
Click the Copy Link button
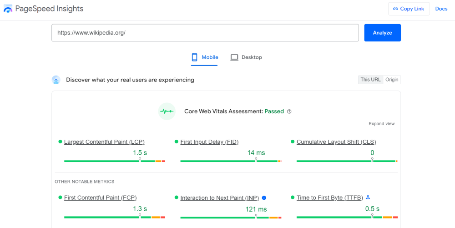409,9
